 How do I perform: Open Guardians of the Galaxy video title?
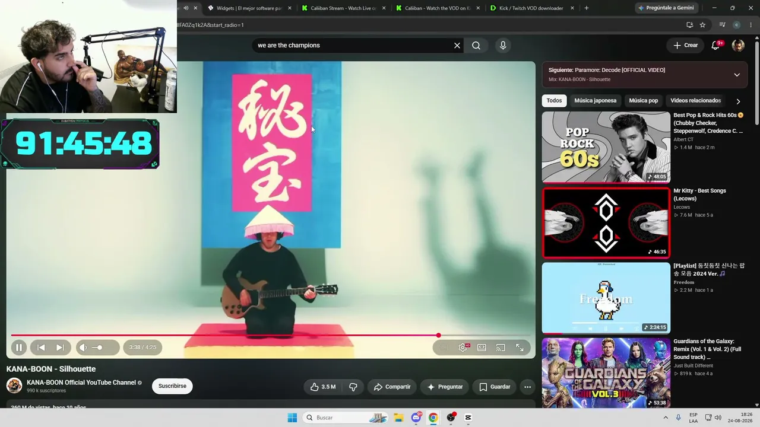tap(707, 349)
